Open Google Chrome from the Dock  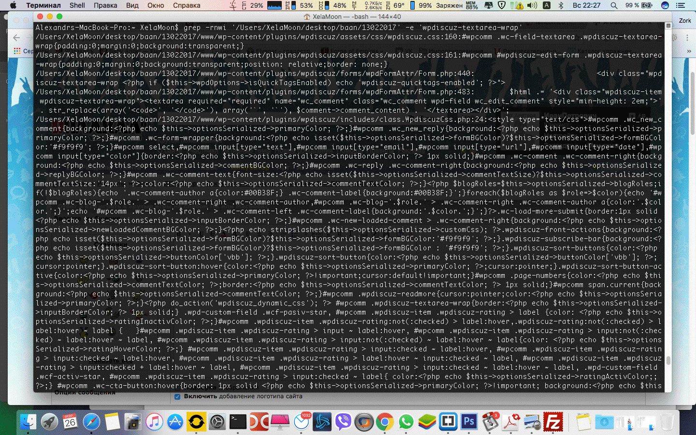coord(385,422)
